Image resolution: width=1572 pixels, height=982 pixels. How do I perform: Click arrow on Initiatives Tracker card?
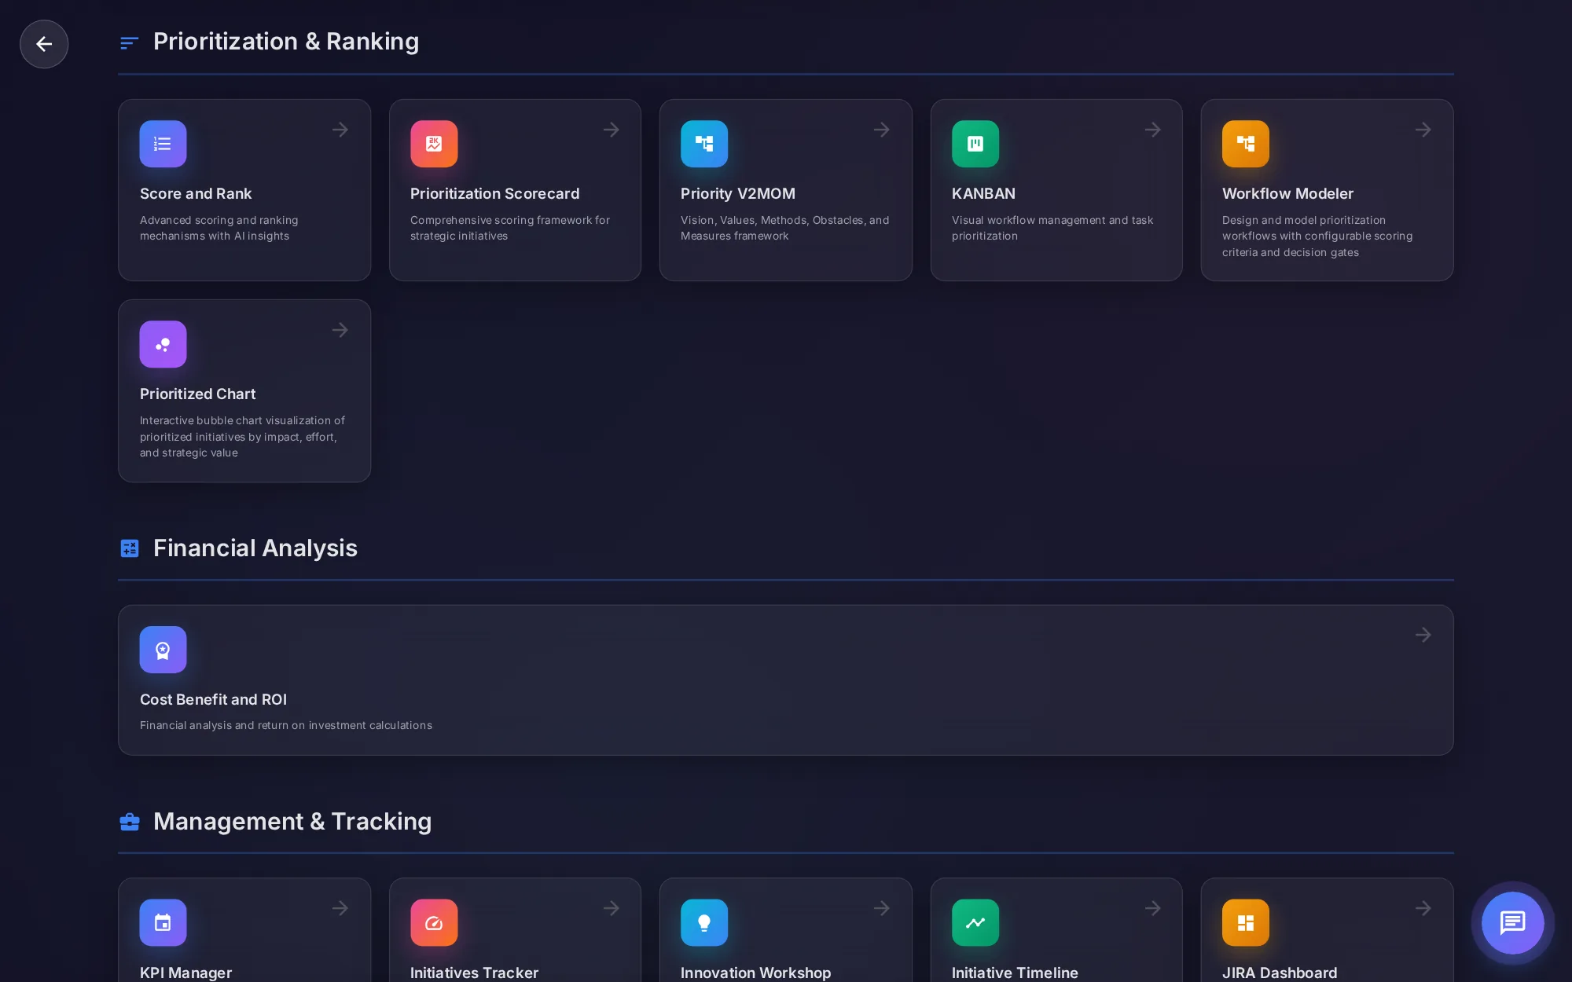612,908
